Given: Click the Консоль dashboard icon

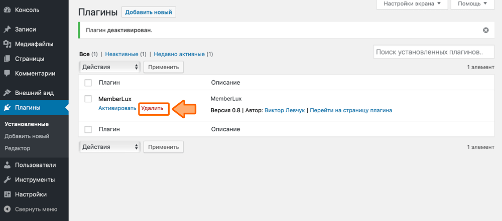Looking at the screenshot, I should pyautogui.click(x=8, y=10).
